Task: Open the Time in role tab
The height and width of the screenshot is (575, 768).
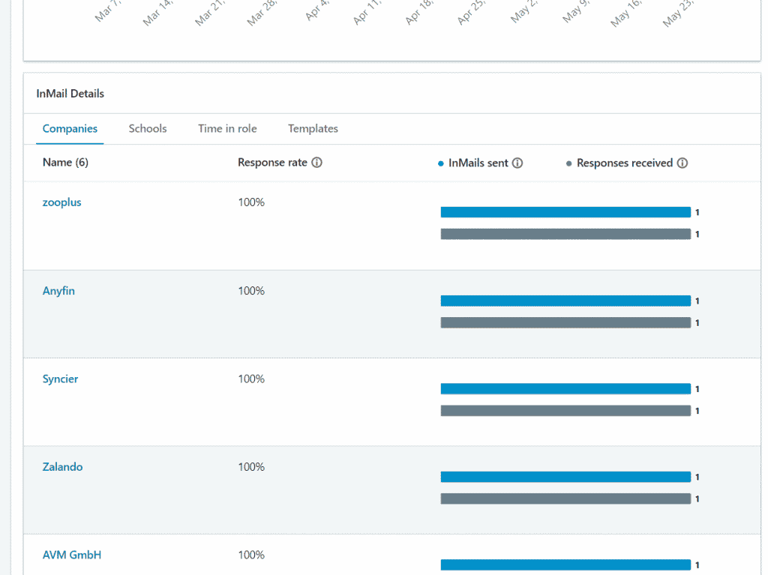Action: pos(227,129)
